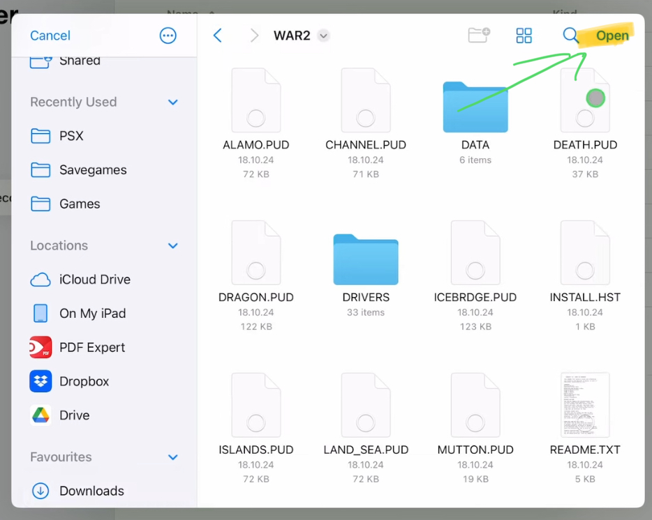Toggle selection circle on LAND_SEA.PUD

pyautogui.click(x=366, y=423)
